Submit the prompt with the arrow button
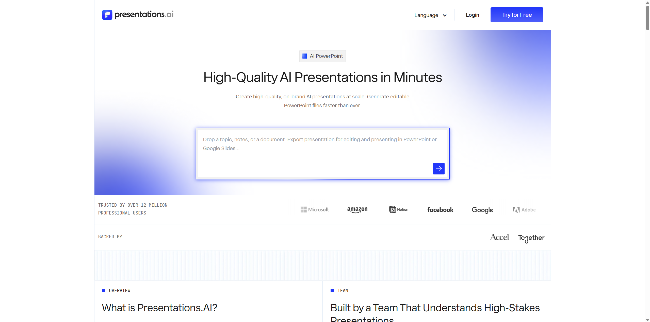Viewport: 650px width, 322px height. click(x=439, y=169)
